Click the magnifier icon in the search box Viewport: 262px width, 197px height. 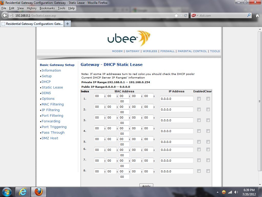tap(249, 15)
